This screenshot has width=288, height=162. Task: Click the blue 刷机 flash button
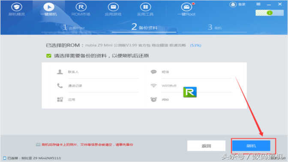tap(251, 146)
